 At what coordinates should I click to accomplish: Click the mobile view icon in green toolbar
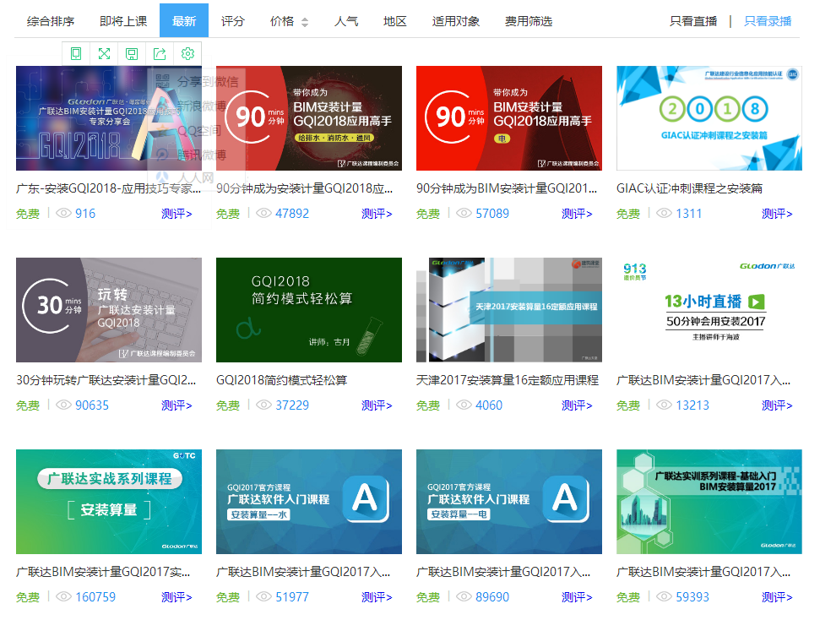(x=76, y=53)
